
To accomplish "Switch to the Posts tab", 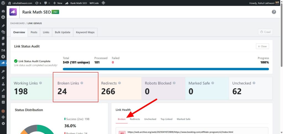I will [34, 32].
